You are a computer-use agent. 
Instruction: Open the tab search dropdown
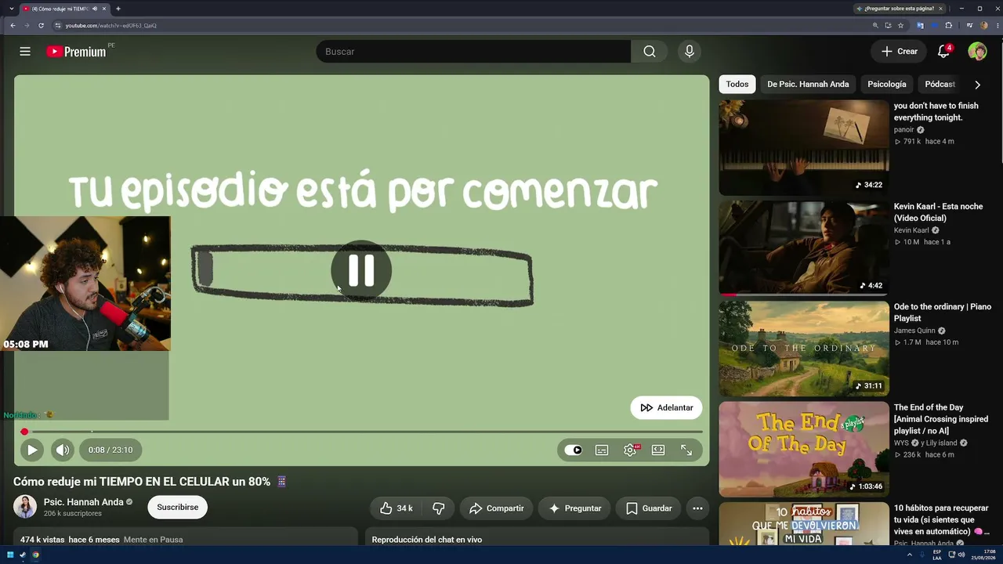tap(11, 9)
